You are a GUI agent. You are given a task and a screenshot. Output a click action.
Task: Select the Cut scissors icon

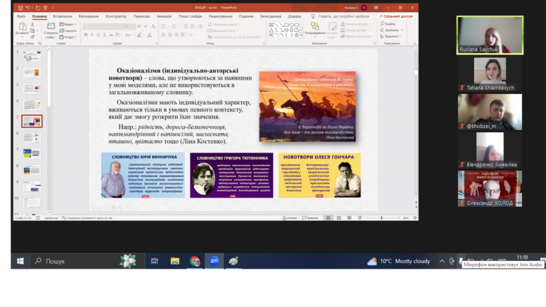pos(33,25)
